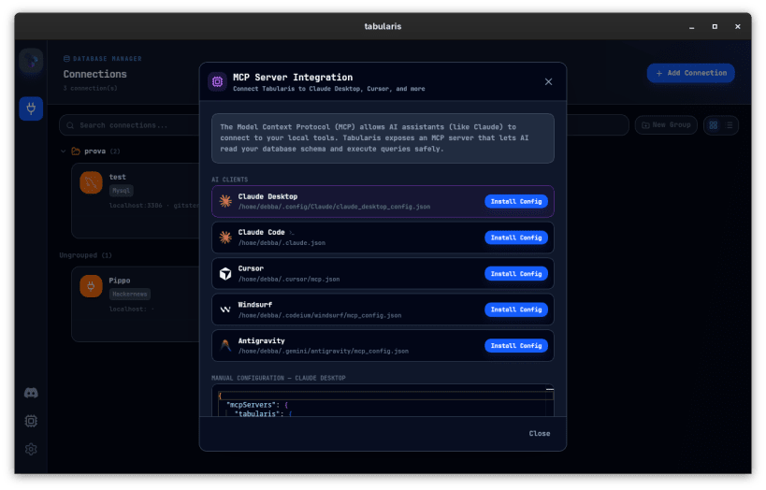Install config for Cursor
766x490 pixels.
click(516, 274)
